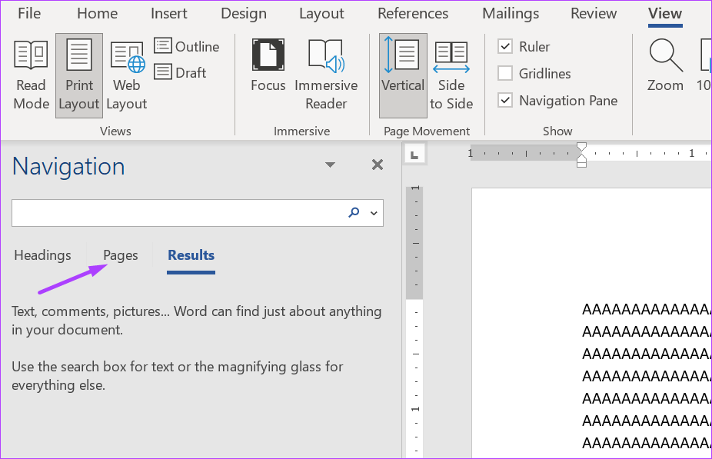This screenshot has width=712, height=459.
Task: Click the Navigation search text box
Action: click(x=177, y=214)
